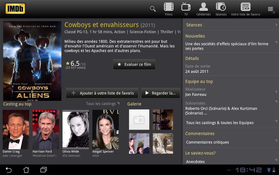Screen dimensions: 279x175
Task: Open search with the magnifier icon
Action: 153,9
